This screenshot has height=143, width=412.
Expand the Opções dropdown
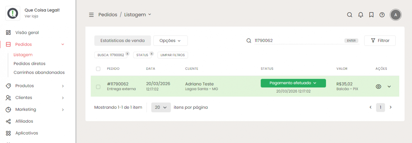pos(170,41)
